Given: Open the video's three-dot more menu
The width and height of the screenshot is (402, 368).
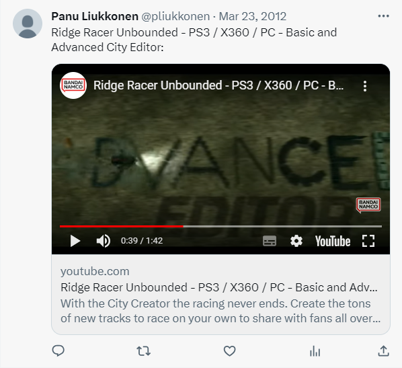Looking at the screenshot, I should [365, 86].
